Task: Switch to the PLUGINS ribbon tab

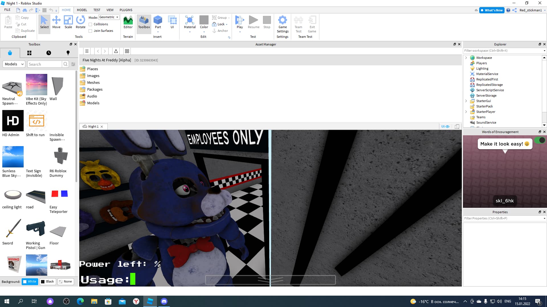Action: tap(126, 10)
